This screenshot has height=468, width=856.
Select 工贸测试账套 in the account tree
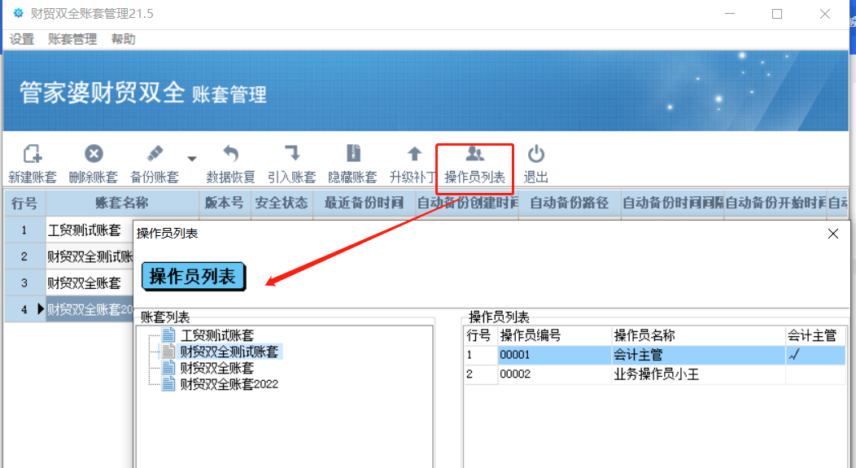217,335
